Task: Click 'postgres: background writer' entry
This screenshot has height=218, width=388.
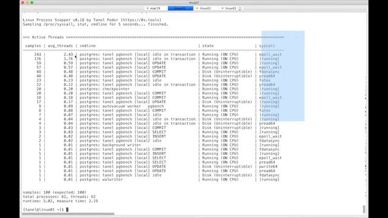Action: pos(110,145)
